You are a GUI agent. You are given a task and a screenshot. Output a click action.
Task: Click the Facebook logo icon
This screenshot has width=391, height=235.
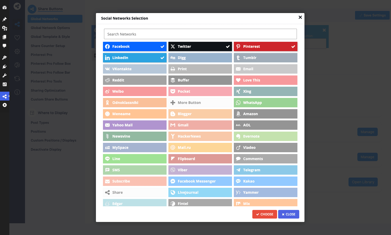[x=107, y=46]
